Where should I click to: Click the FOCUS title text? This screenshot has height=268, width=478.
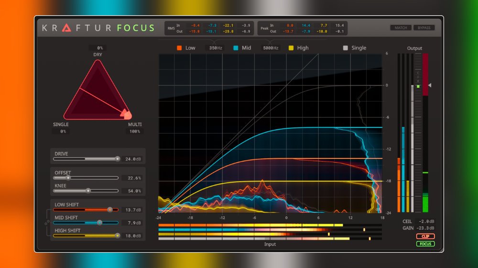[x=136, y=28]
